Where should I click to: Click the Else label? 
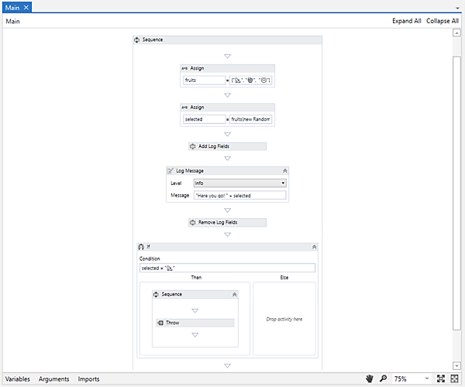pyautogui.click(x=284, y=277)
